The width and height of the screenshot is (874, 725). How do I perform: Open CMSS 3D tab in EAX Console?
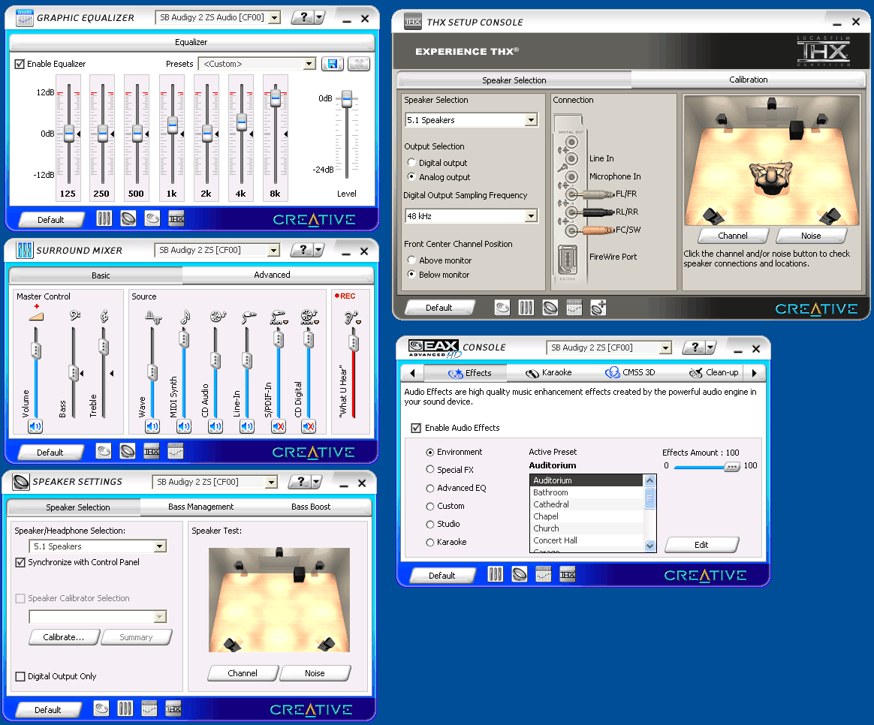[x=631, y=373]
